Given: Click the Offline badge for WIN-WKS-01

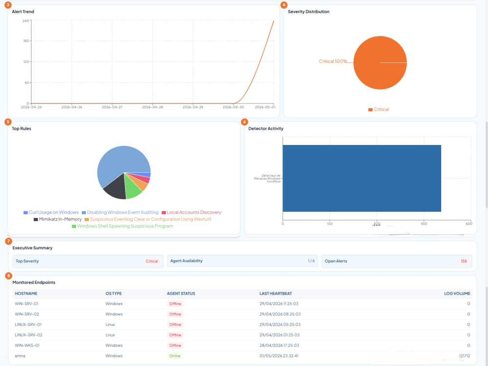Looking at the screenshot, I should click(x=175, y=346).
